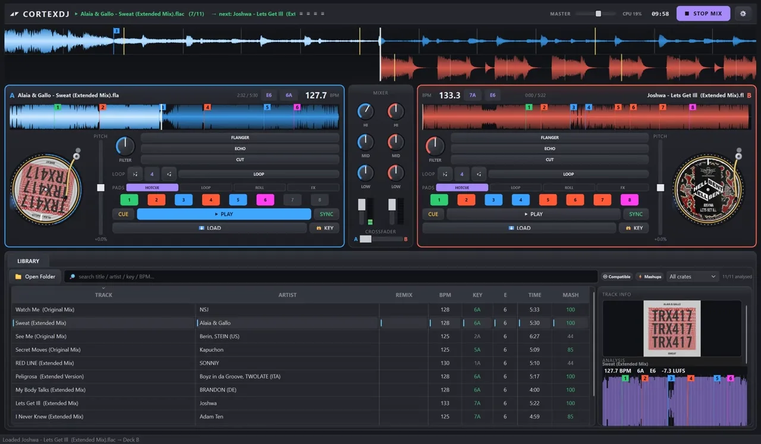Toggle the Cut effect on Deck A
This screenshot has width=761, height=444.
coord(240,160)
